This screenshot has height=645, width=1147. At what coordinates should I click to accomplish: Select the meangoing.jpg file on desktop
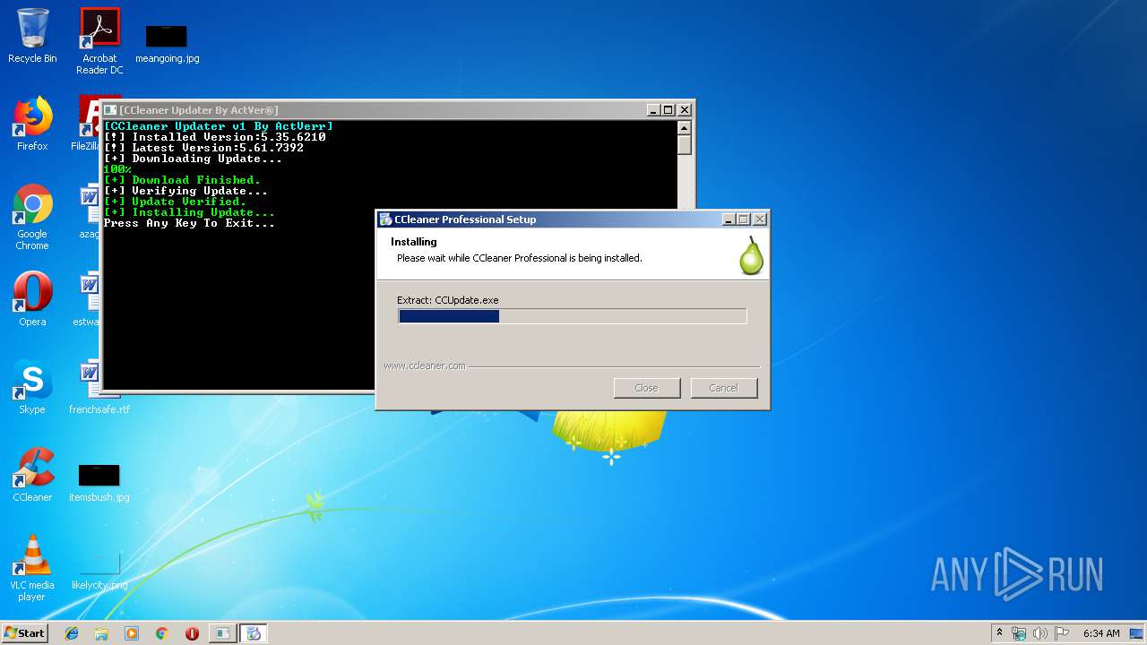point(167,44)
